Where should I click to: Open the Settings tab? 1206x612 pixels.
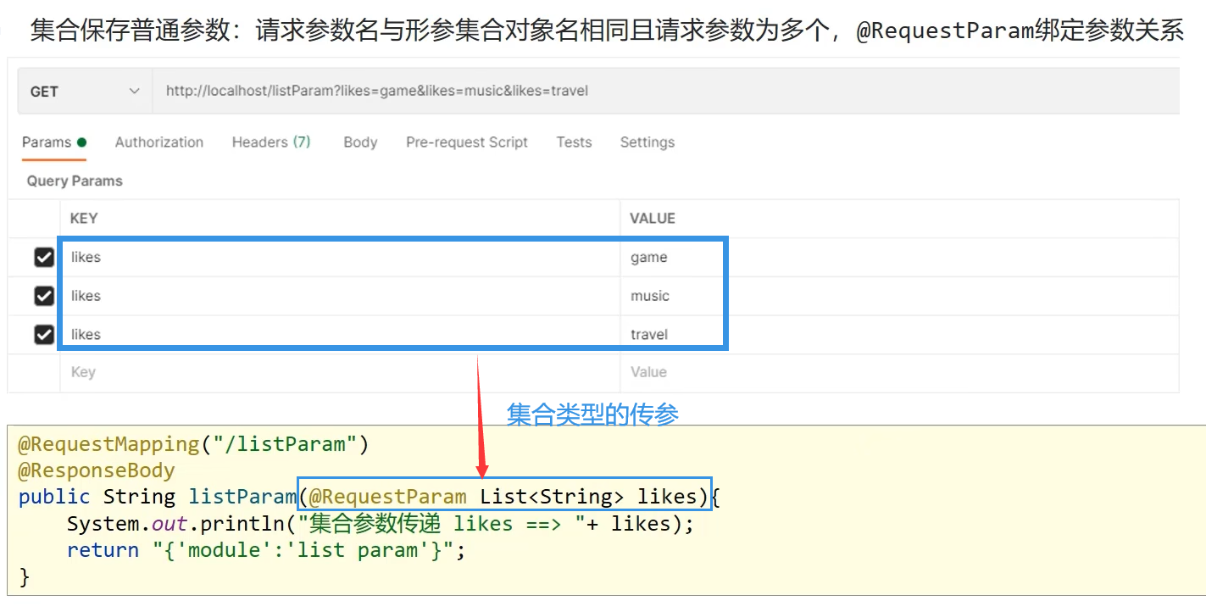(x=647, y=142)
